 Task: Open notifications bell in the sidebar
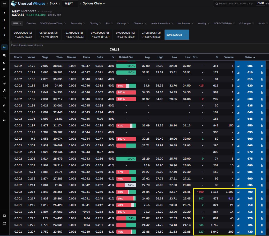[4, 216]
